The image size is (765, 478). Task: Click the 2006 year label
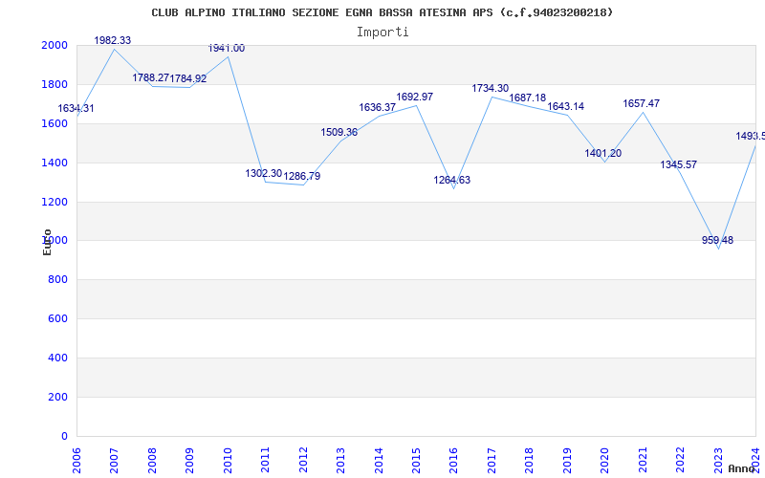tap(76, 460)
